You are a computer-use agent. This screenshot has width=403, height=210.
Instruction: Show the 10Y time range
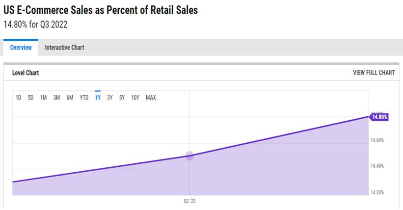click(135, 98)
